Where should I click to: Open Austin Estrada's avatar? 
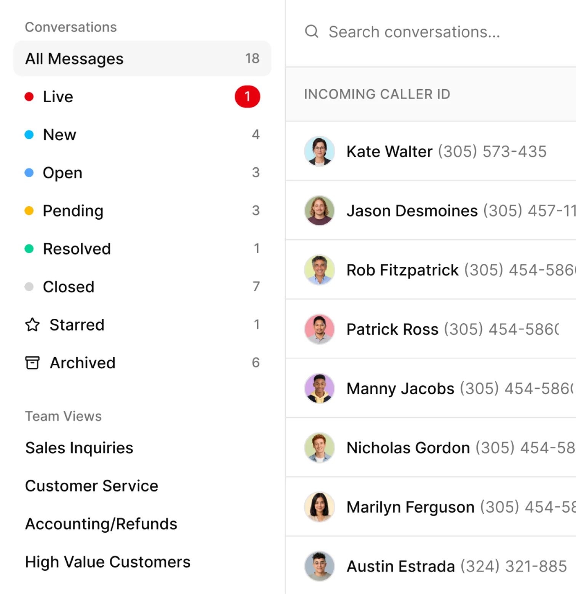click(320, 566)
